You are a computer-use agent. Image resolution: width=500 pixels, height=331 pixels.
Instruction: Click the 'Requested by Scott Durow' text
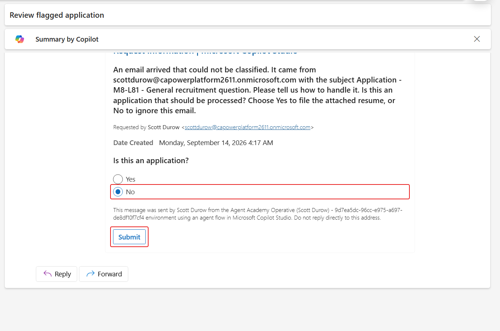pos(146,127)
